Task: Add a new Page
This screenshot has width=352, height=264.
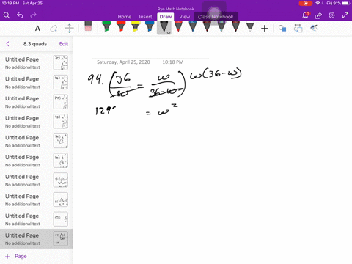Action: coord(16,256)
